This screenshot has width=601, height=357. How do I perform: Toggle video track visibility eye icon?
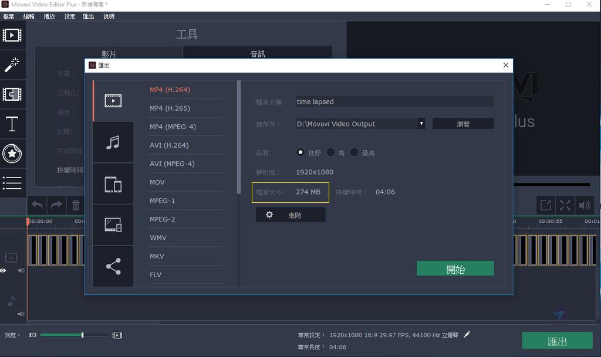(x=3, y=270)
